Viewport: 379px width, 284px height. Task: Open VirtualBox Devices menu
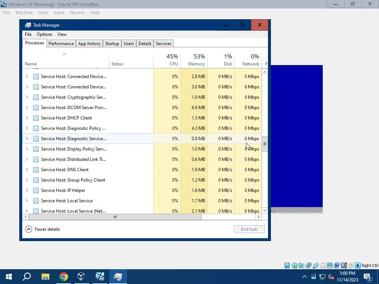pos(77,13)
